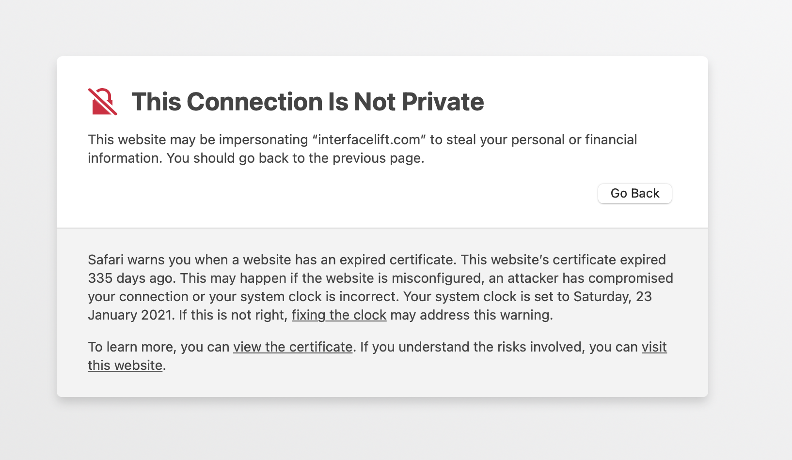
Task: Click the quoted "interfacelift.com" domain text
Action: pos(369,140)
